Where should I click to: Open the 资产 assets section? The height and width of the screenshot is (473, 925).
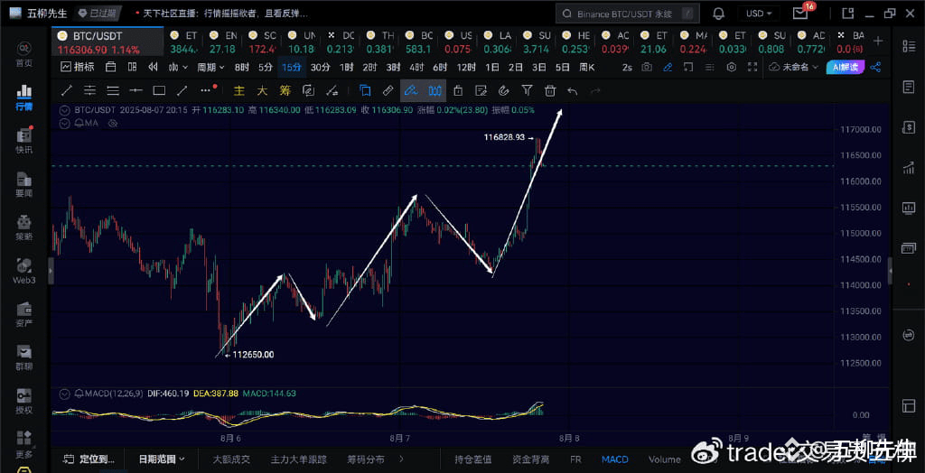click(x=24, y=314)
